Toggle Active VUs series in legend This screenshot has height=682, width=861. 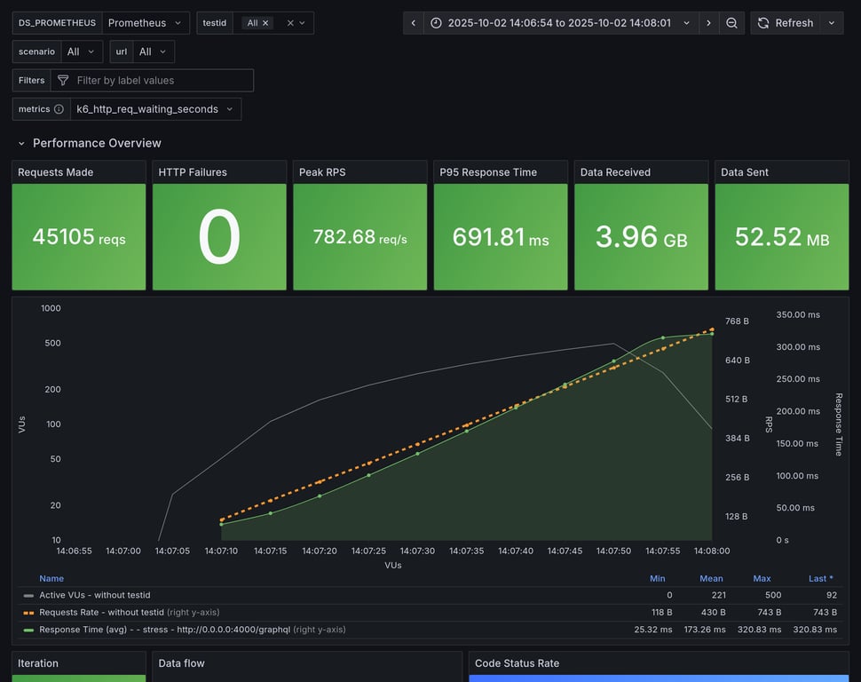94,595
